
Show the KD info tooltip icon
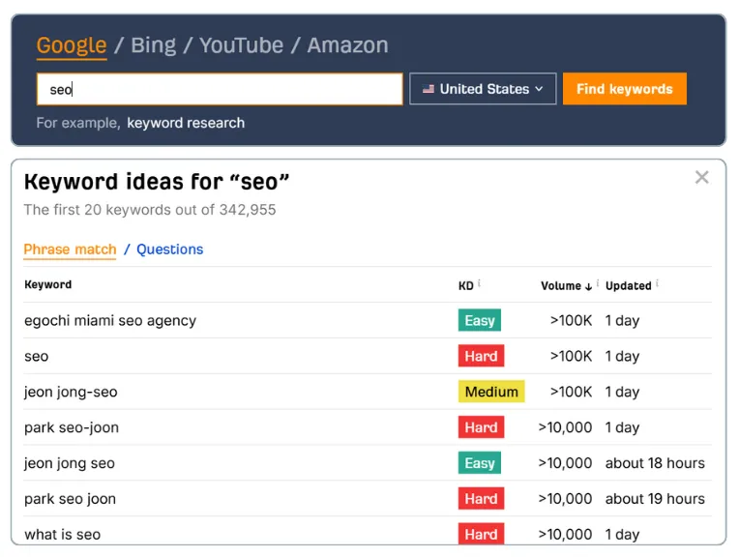(479, 283)
